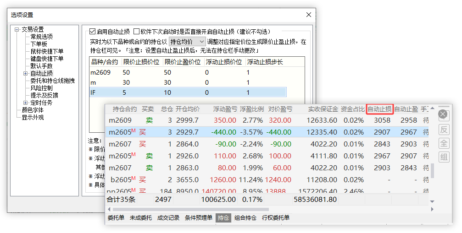Check the 软件下次启动时是否直接开启自动止损 checkbox
This screenshot has width=462, height=233.
136,32
